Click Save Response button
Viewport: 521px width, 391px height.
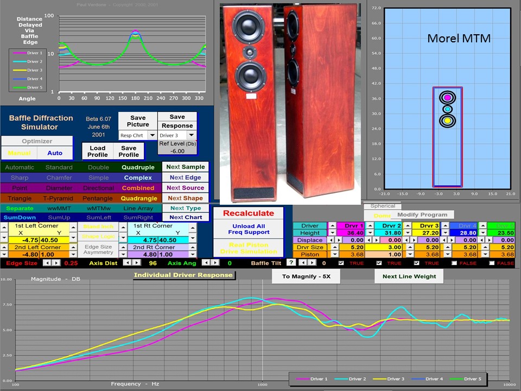point(177,121)
